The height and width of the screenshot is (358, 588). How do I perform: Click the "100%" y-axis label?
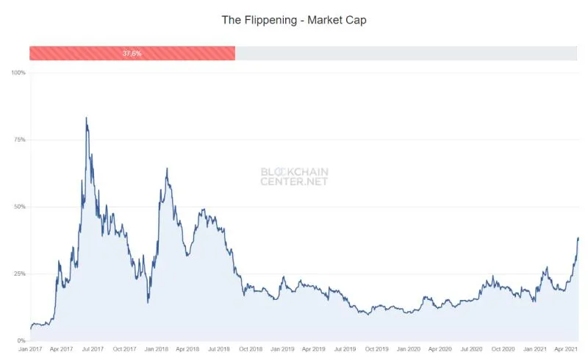pos(18,73)
